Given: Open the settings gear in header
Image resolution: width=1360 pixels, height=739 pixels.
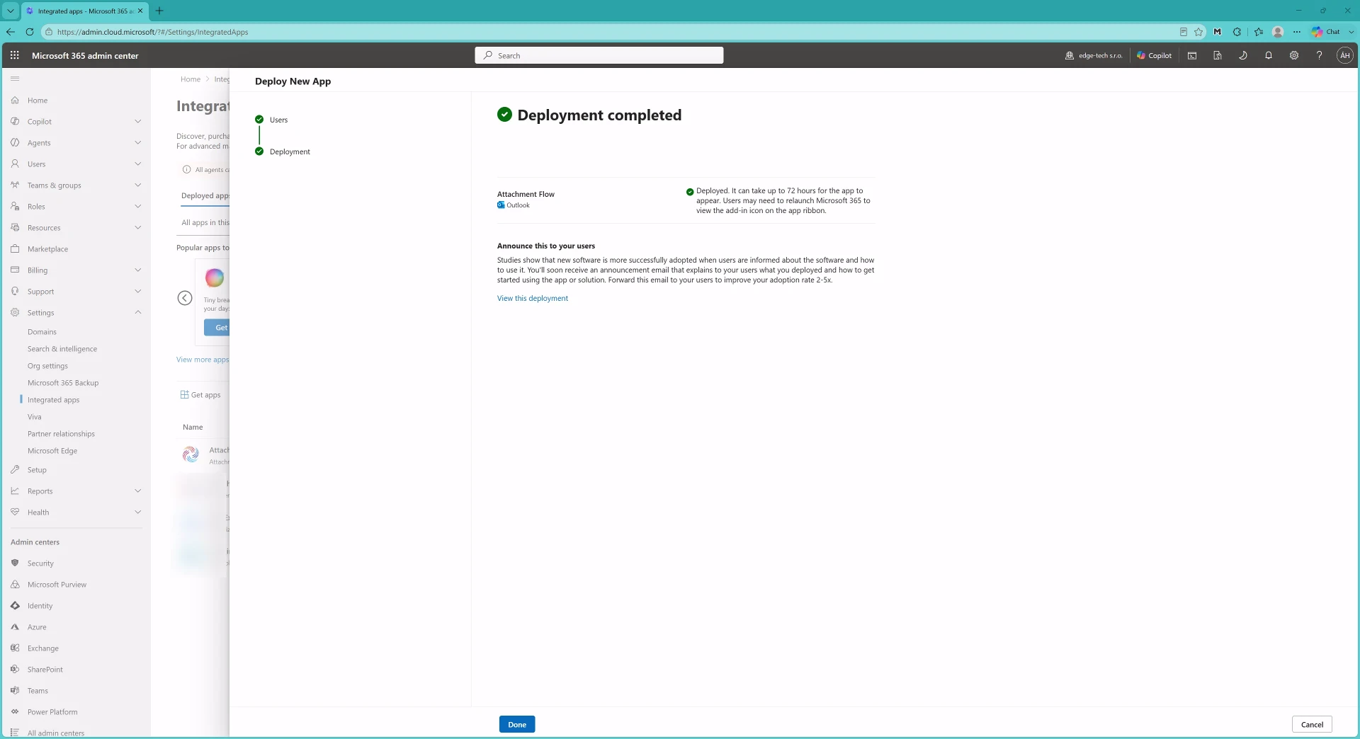Looking at the screenshot, I should (x=1294, y=55).
